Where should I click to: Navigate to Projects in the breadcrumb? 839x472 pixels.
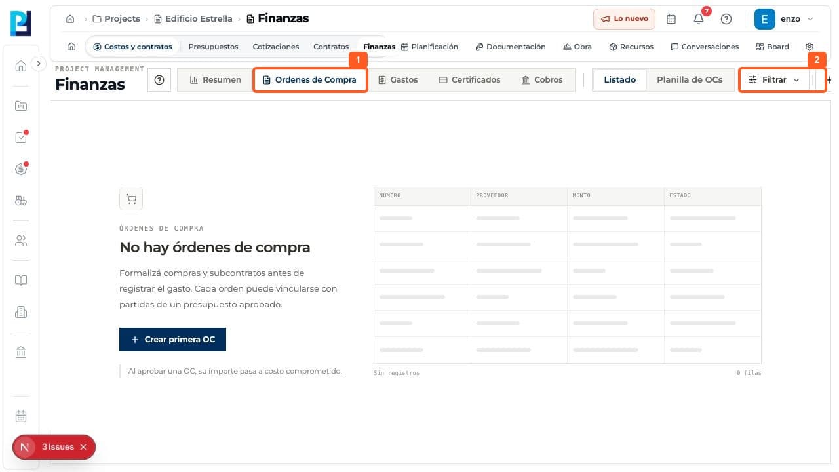pyautogui.click(x=117, y=19)
